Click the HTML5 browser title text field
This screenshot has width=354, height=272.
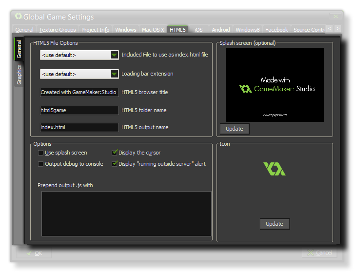coord(79,92)
